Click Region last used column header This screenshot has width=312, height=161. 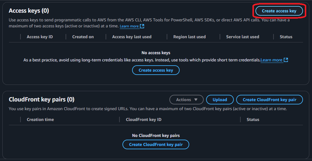click(189, 37)
